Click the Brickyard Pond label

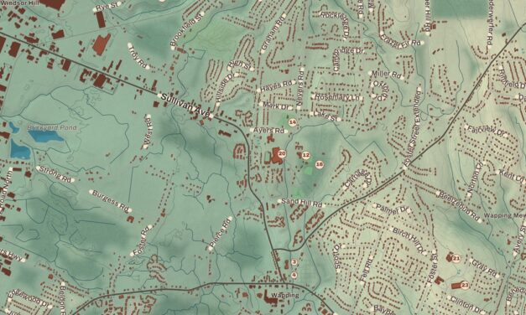coord(52,127)
